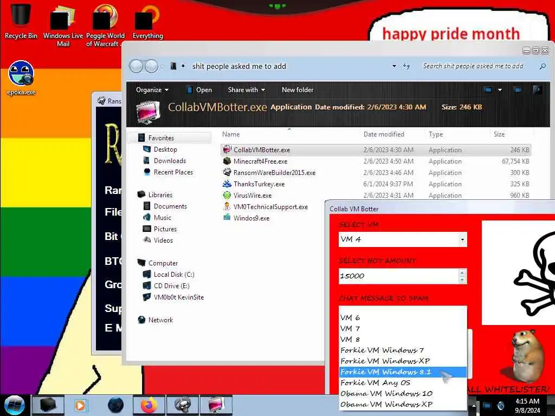Open the dark globe taskbar icon
The width and height of the screenshot is (555, 416).
click(x=116, y=405)
